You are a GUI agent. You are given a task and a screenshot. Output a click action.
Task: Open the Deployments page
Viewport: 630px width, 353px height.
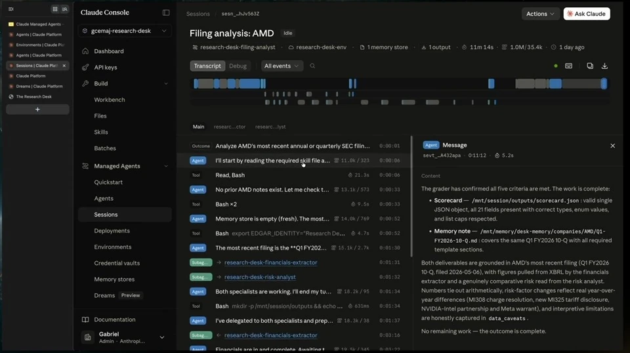(112, 230)
